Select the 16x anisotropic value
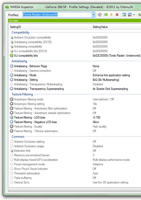The width and height of the screenshot is (141, 200). pos(95,104)
